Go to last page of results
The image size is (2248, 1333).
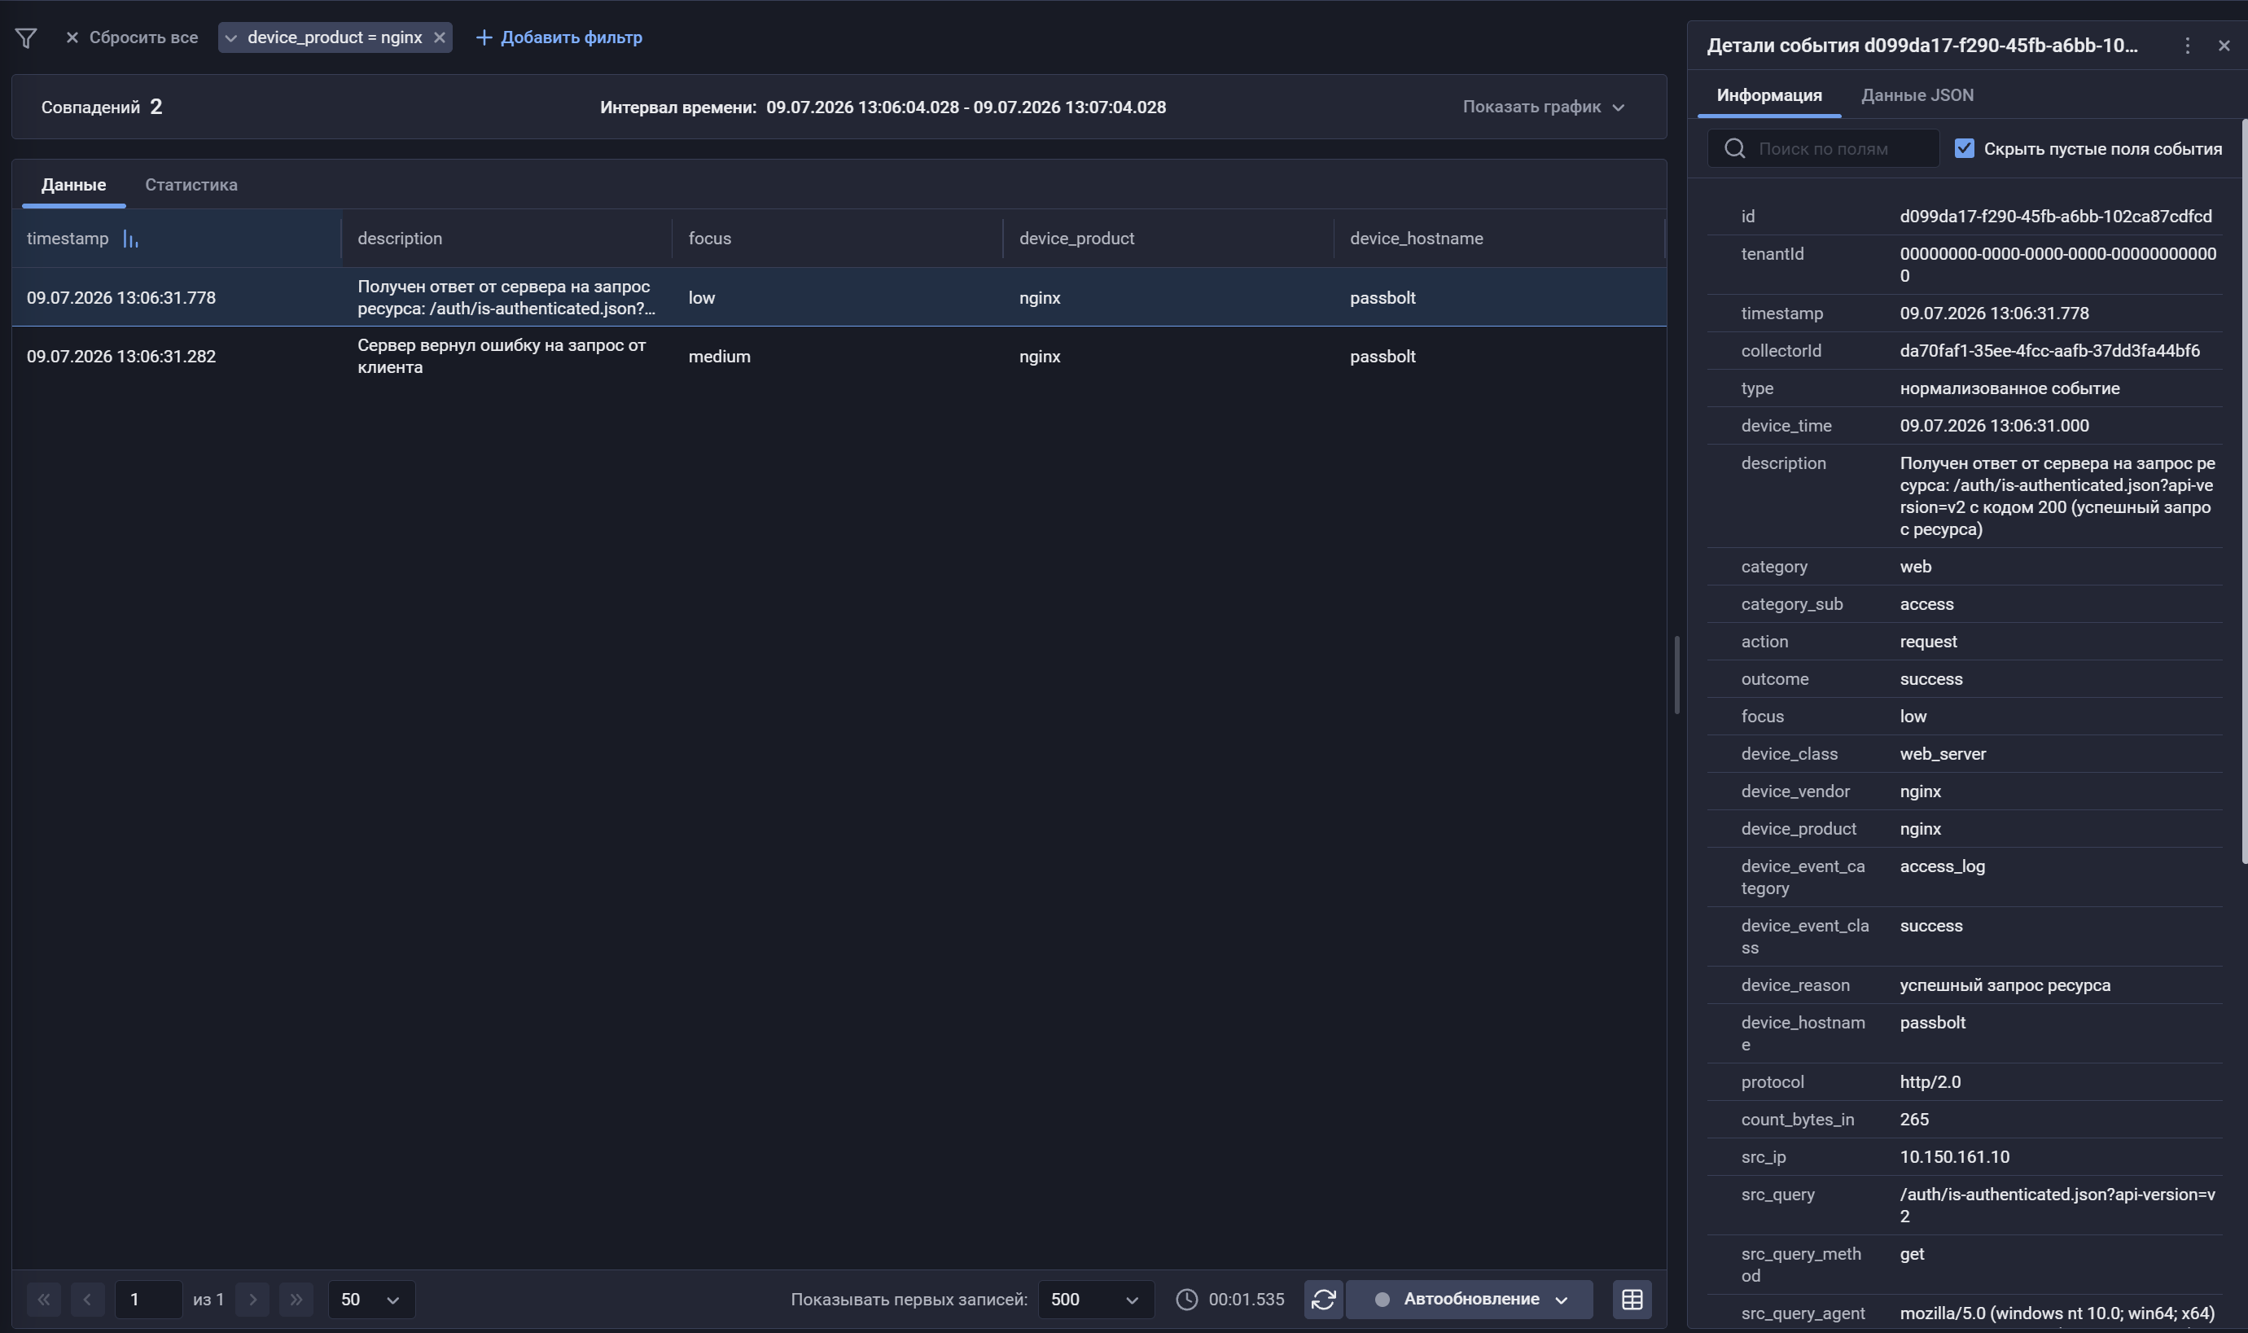pyautogui.click(x=296, y=1300)
